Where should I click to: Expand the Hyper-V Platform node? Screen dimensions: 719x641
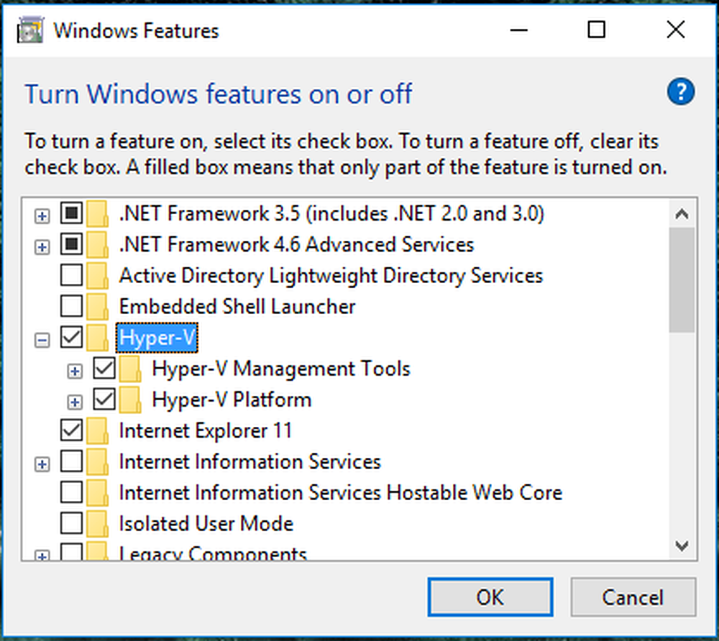tap(75, 402)
